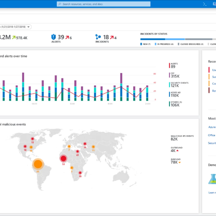Select the large orange map bubble labeled 81
This screenshot has height=216, width=216.
38,164
